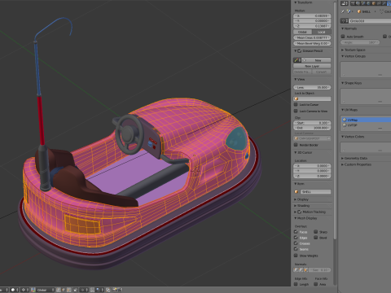The height and width of the screenshot is (293, 391).
Task: Toggle the 3D manipulator axes icon
Action: pos(33,290)
